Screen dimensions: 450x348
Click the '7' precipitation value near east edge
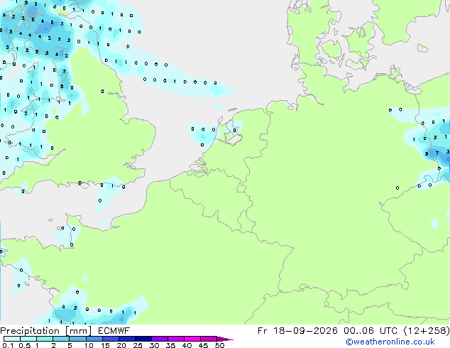tap(437, 153)
